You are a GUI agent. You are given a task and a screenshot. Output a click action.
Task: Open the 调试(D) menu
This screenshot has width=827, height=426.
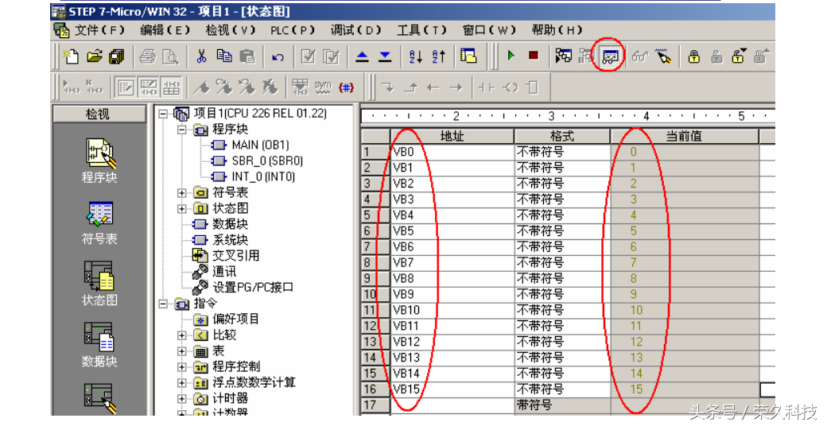pyautogui.click(x=356, y=30)
